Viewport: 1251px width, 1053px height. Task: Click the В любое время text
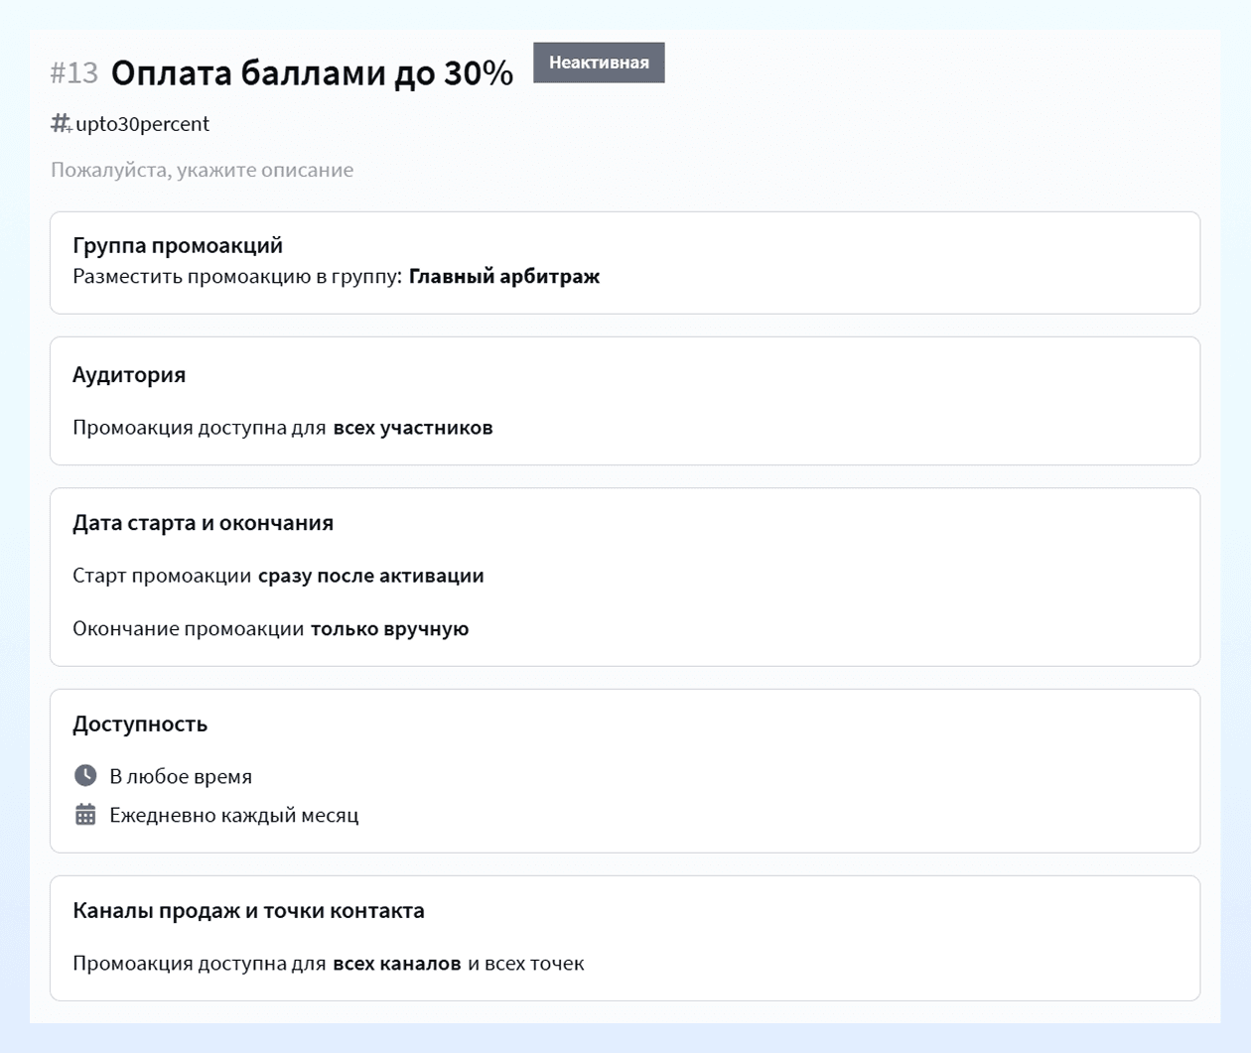click(181, 776)
